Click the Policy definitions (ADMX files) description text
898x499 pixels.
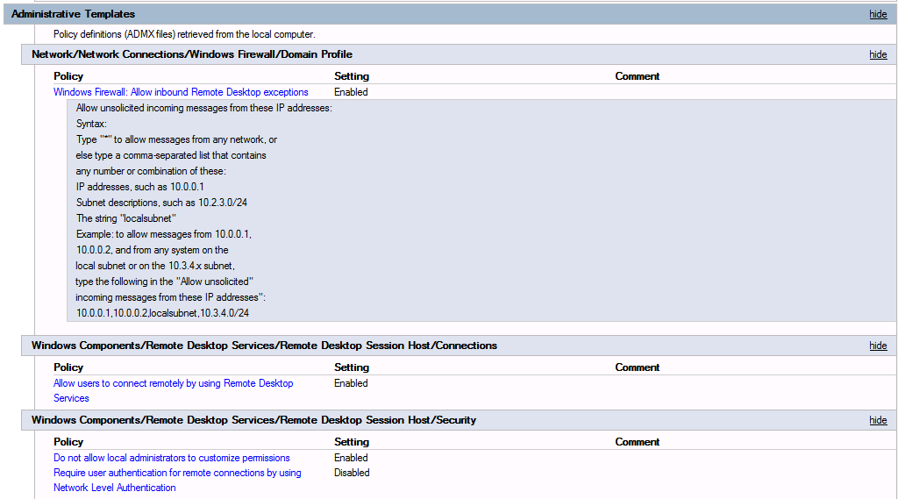tap(184, 34)
